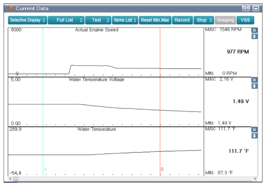The height and width of the screenshot is (186, 266).
Task: Click the MIN: 1.49 V reading
Action: (x=218, y=123)
